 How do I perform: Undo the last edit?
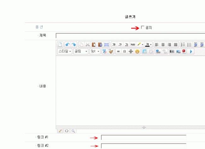(67, 45)
